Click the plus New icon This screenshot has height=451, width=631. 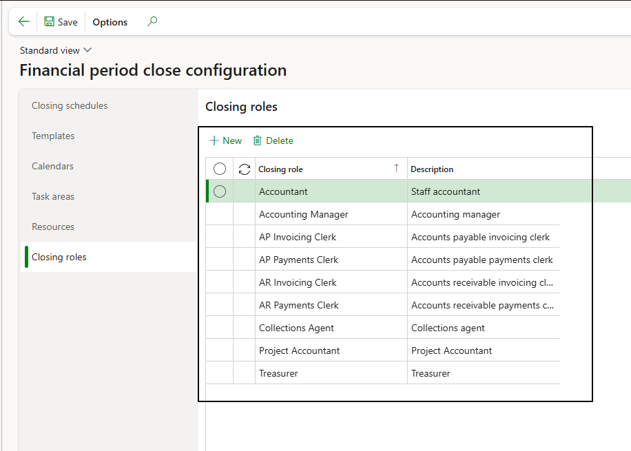tap(214, 140)
